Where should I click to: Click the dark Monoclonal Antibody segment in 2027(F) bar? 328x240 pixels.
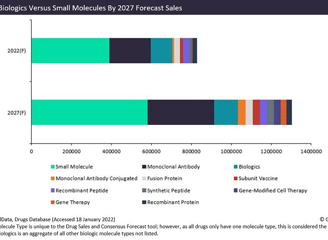pyautogui.click(x=181, y=112)
